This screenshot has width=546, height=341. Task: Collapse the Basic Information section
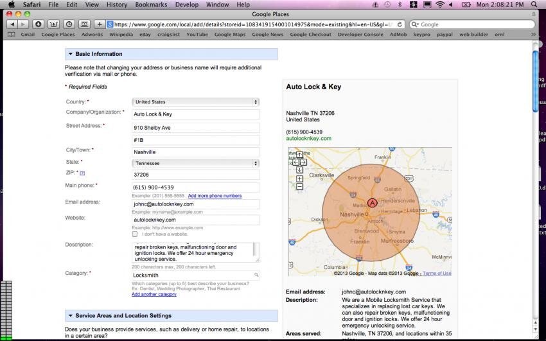coord(71,54)
